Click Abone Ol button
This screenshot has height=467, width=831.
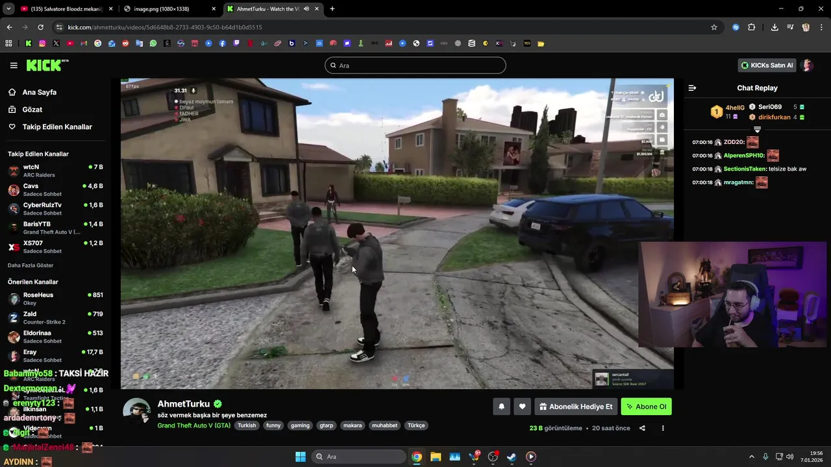[x=646, y=407]
